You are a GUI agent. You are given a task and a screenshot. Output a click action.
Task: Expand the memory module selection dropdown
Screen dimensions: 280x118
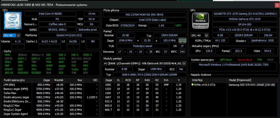pos(184,63)
